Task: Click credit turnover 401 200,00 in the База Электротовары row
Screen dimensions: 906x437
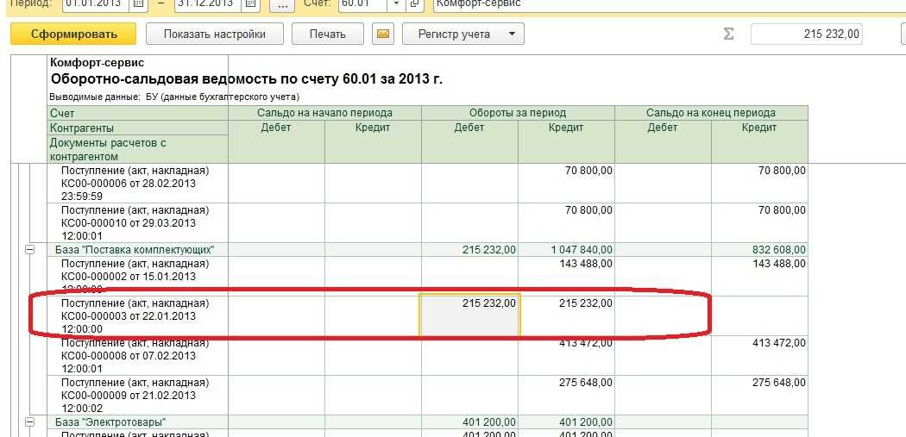Action: tap(586, 422)
